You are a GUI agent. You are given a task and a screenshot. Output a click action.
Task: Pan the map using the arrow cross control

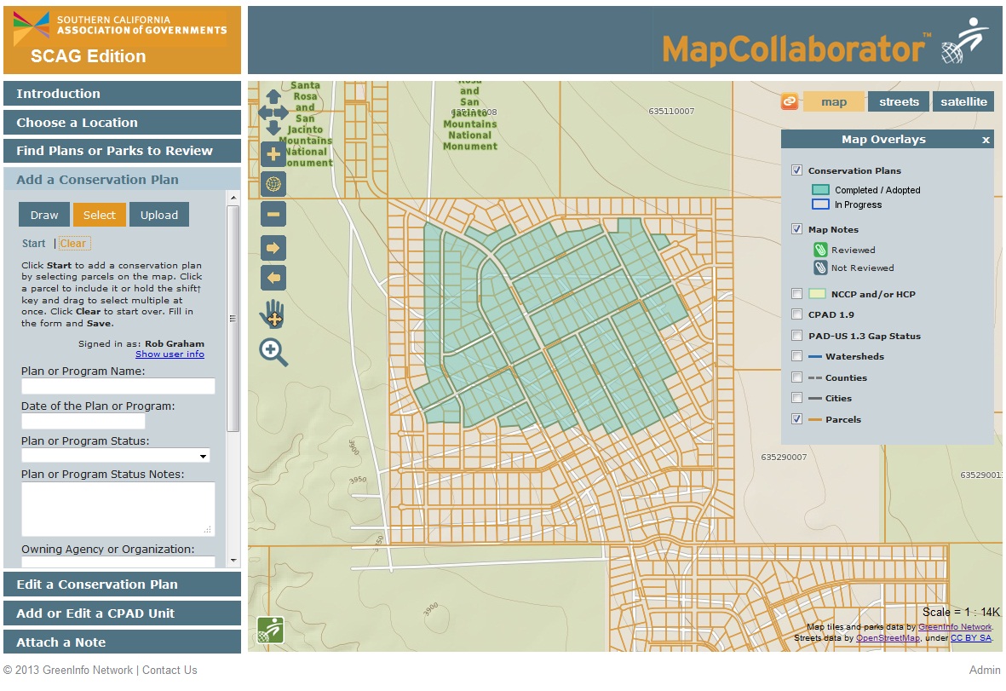tap(273, 112)
